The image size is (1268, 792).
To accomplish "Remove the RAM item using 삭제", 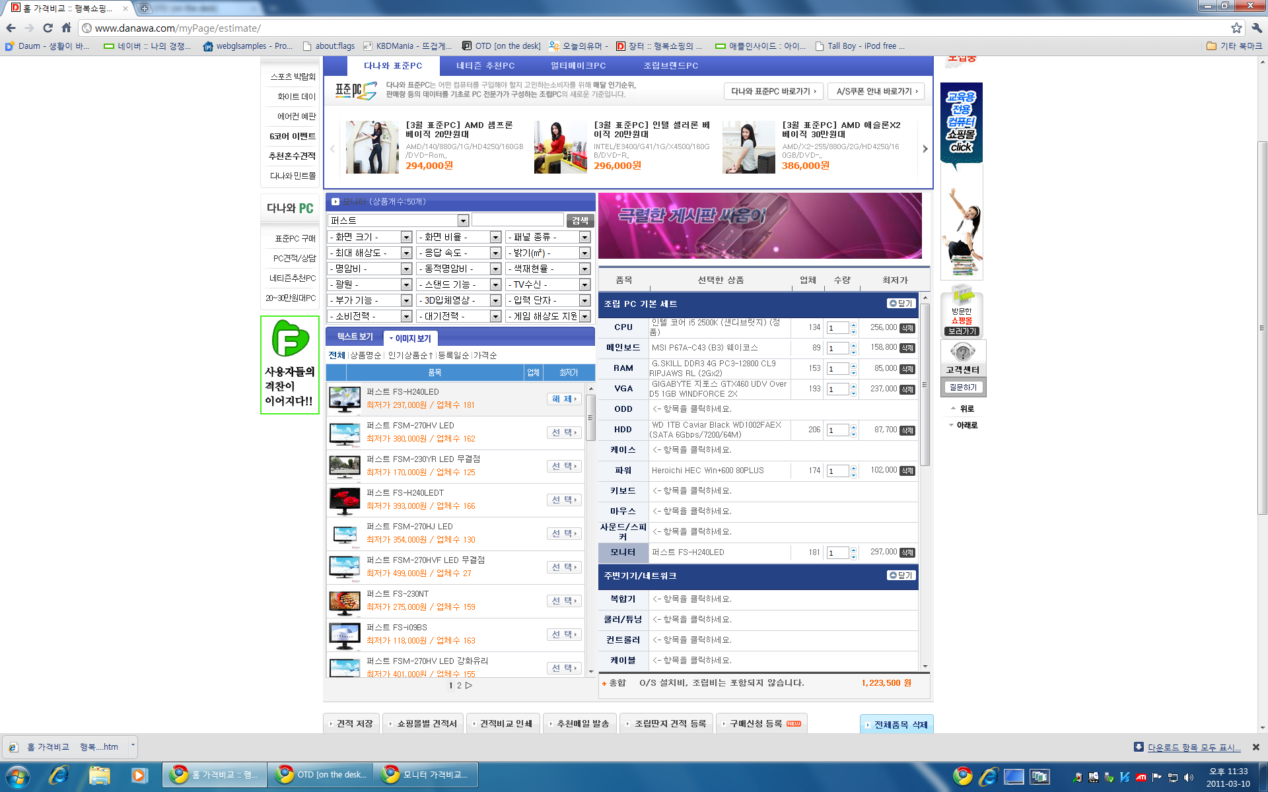I will coord(907,369).
